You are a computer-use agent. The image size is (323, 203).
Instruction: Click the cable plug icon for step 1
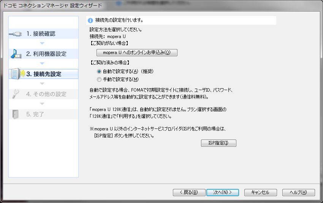tap(15, 34)
